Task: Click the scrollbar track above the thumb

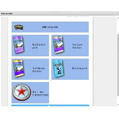Action: click(x=118, y=26)
